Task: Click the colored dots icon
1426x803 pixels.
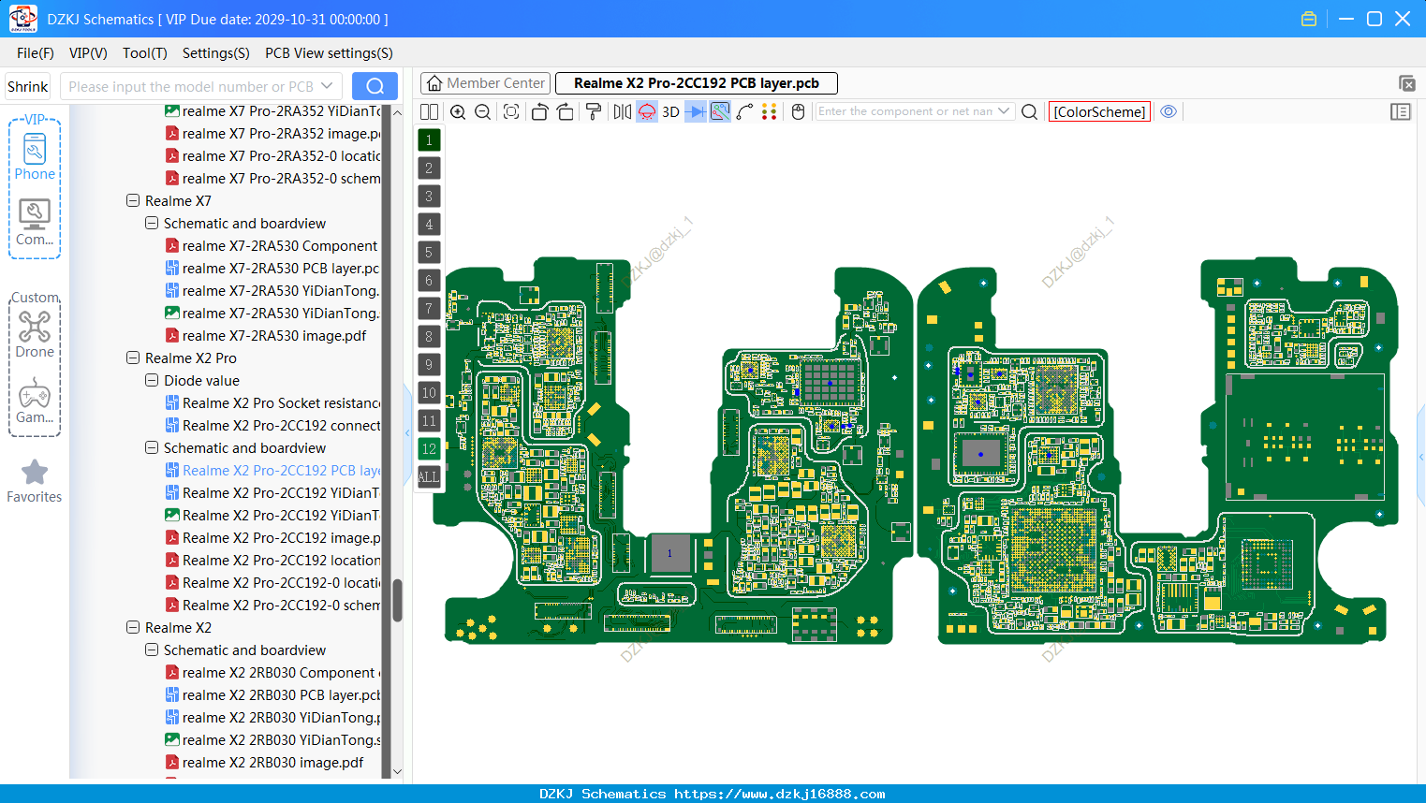Action: [770, 111]
